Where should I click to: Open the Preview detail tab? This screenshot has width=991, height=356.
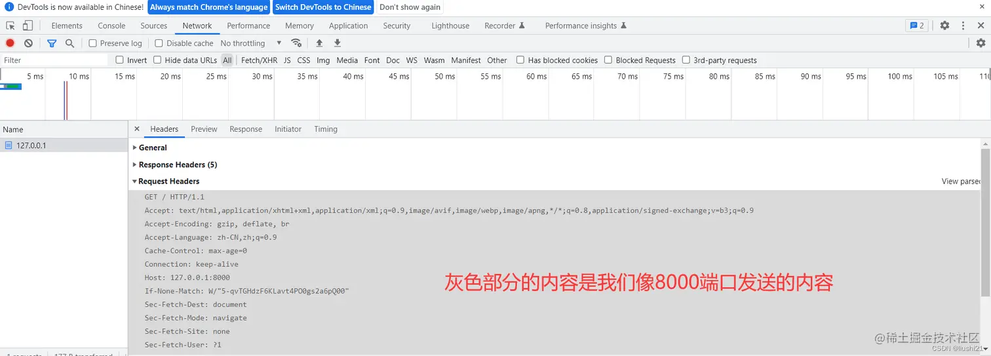204,129
